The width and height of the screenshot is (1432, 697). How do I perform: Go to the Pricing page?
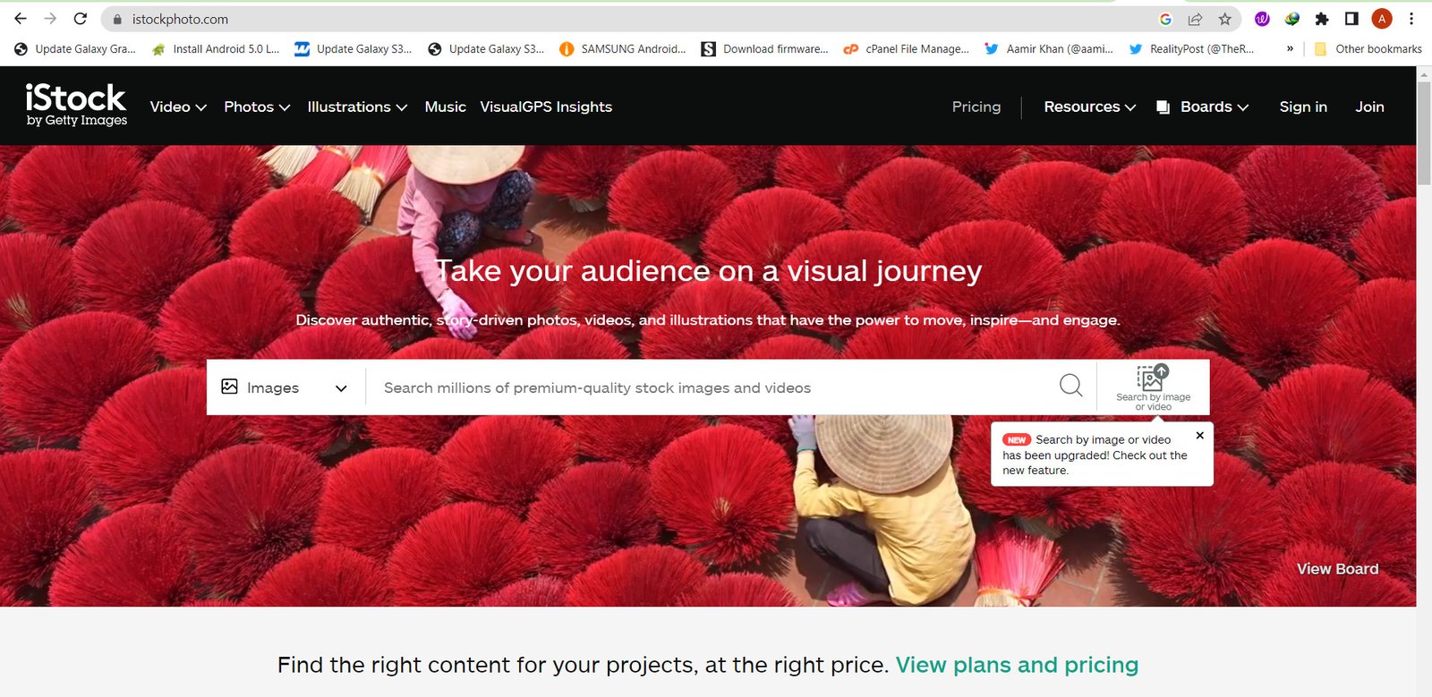976,106
